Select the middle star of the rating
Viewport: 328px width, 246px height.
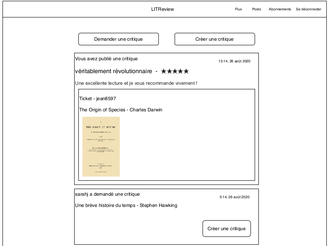[x=175, y=71]
